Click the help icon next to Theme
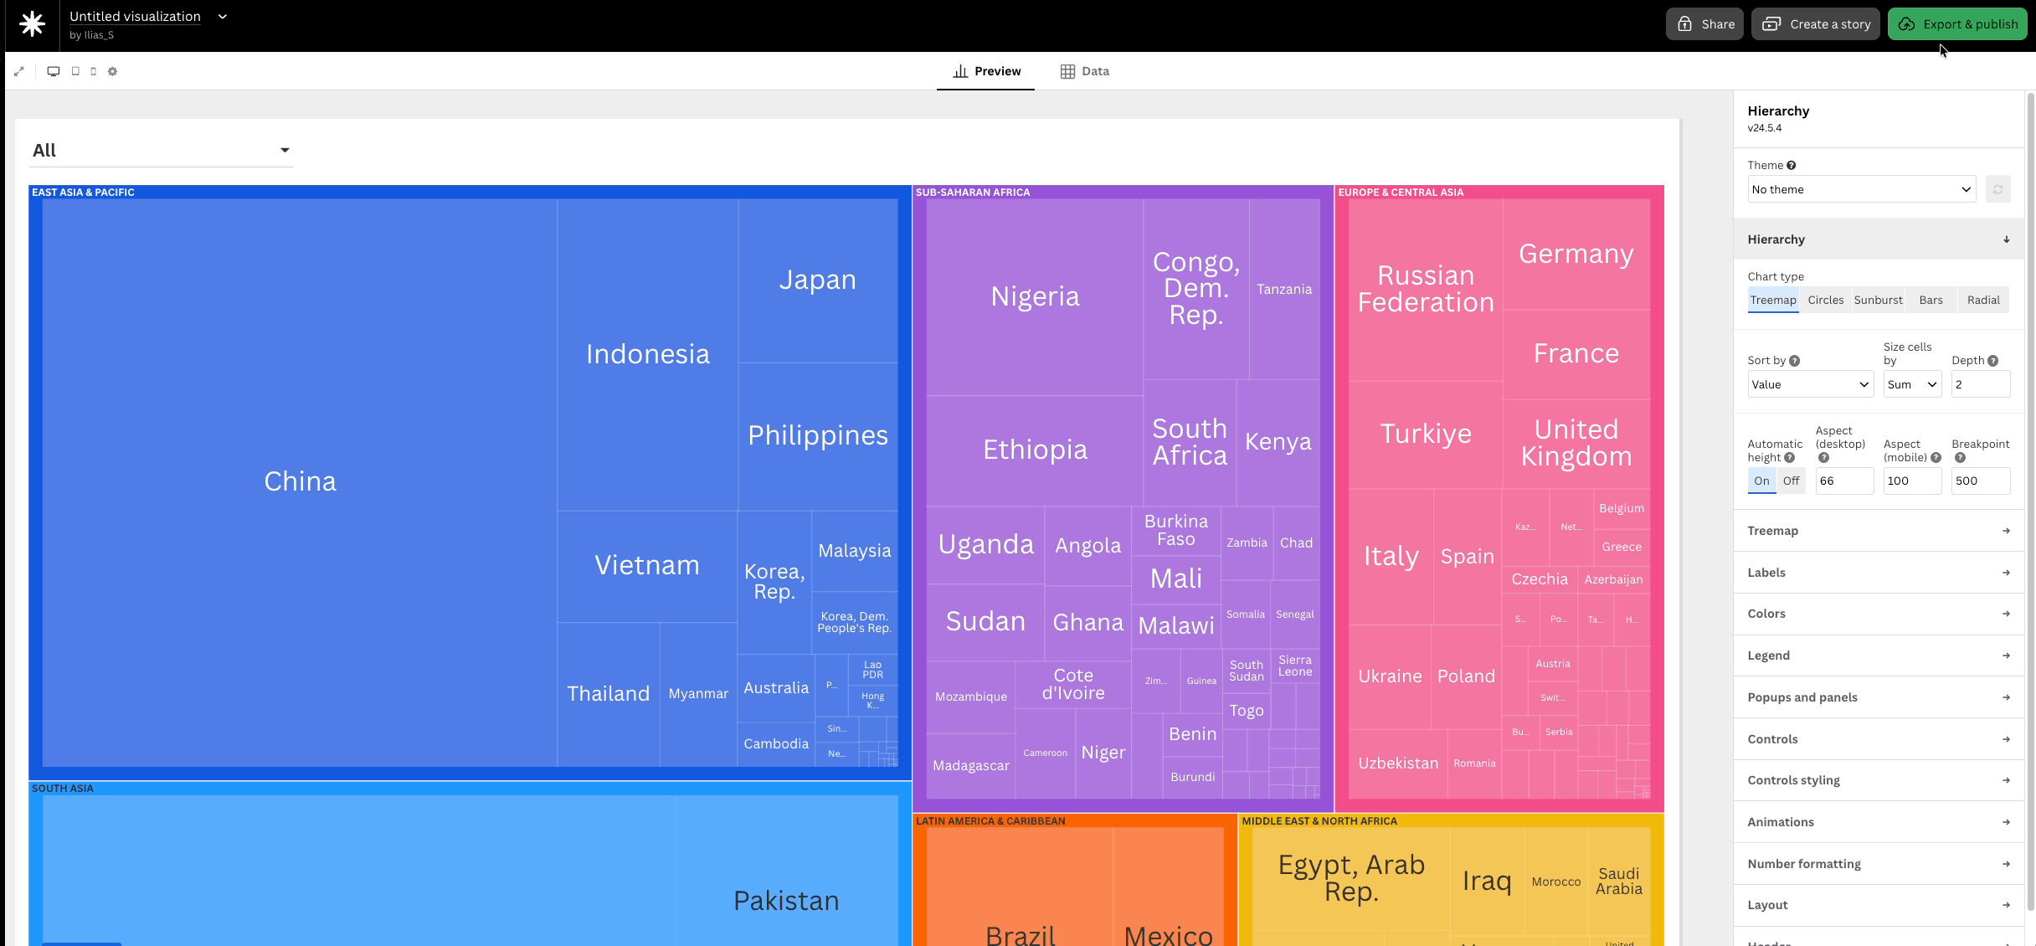Image resolution: width=2036 pixels, height=946 pixels. 1791,166
